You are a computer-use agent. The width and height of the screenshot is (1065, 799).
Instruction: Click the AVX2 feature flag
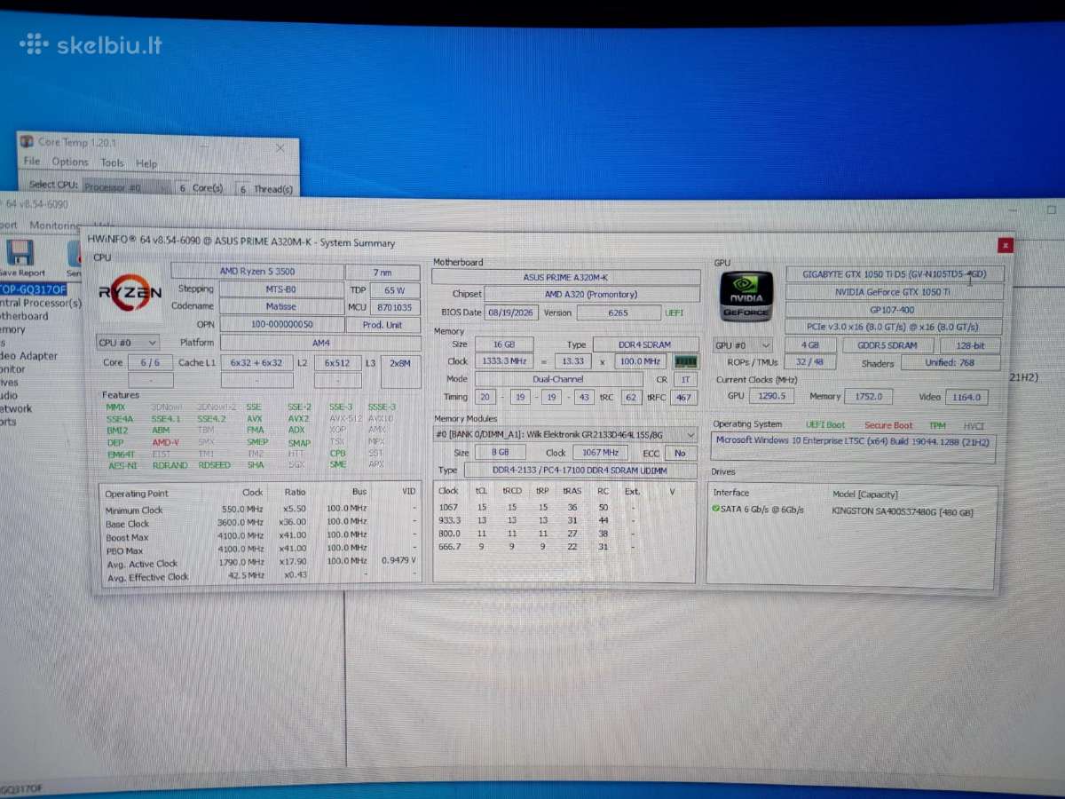(x=298, y=418)
